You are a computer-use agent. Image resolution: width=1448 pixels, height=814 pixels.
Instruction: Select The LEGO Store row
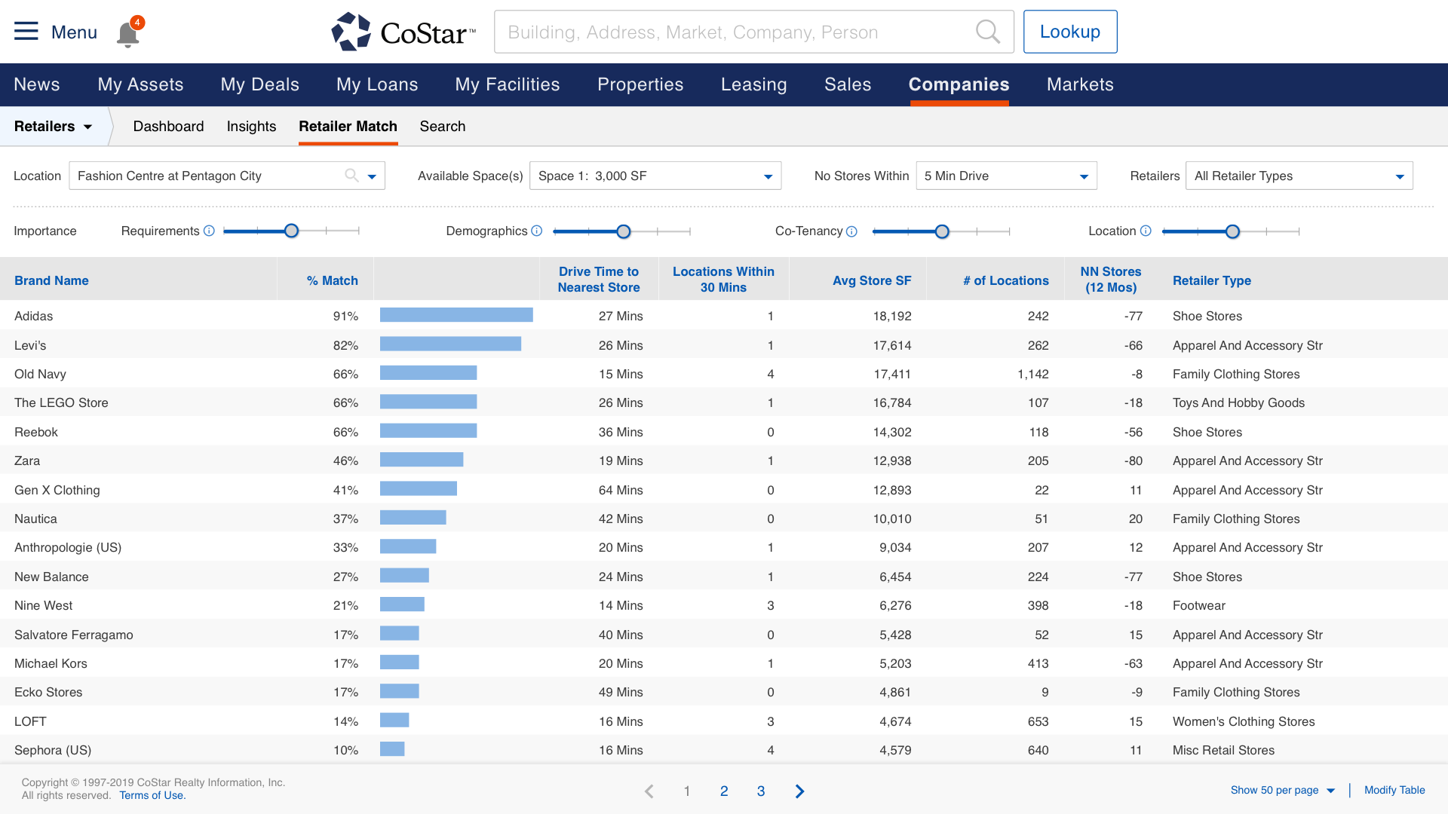(x=724, y=402)
